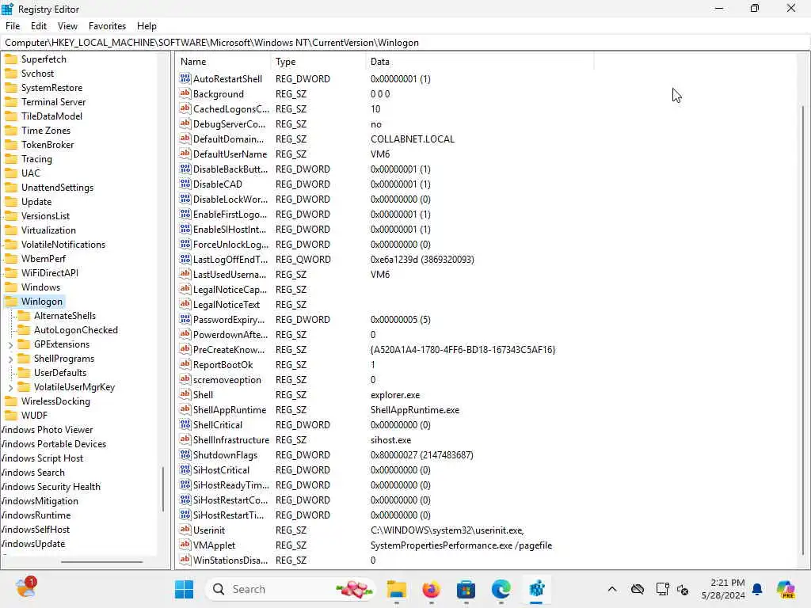Select the LegalNoticeText string icon
Image resolution: width=811 pixels, height=608 pixels.
185,304
